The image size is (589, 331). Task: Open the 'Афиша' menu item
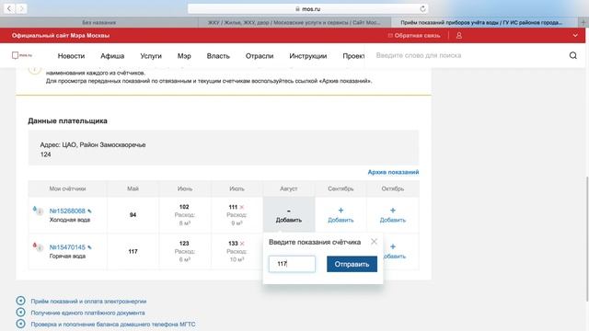(x=112, y=56)
